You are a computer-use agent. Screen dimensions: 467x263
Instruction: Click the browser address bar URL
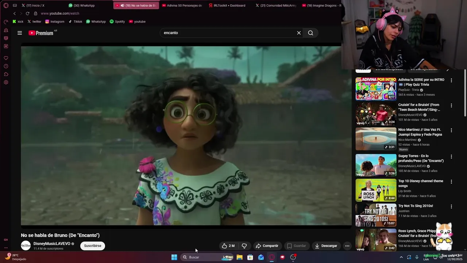click(60, 14)
